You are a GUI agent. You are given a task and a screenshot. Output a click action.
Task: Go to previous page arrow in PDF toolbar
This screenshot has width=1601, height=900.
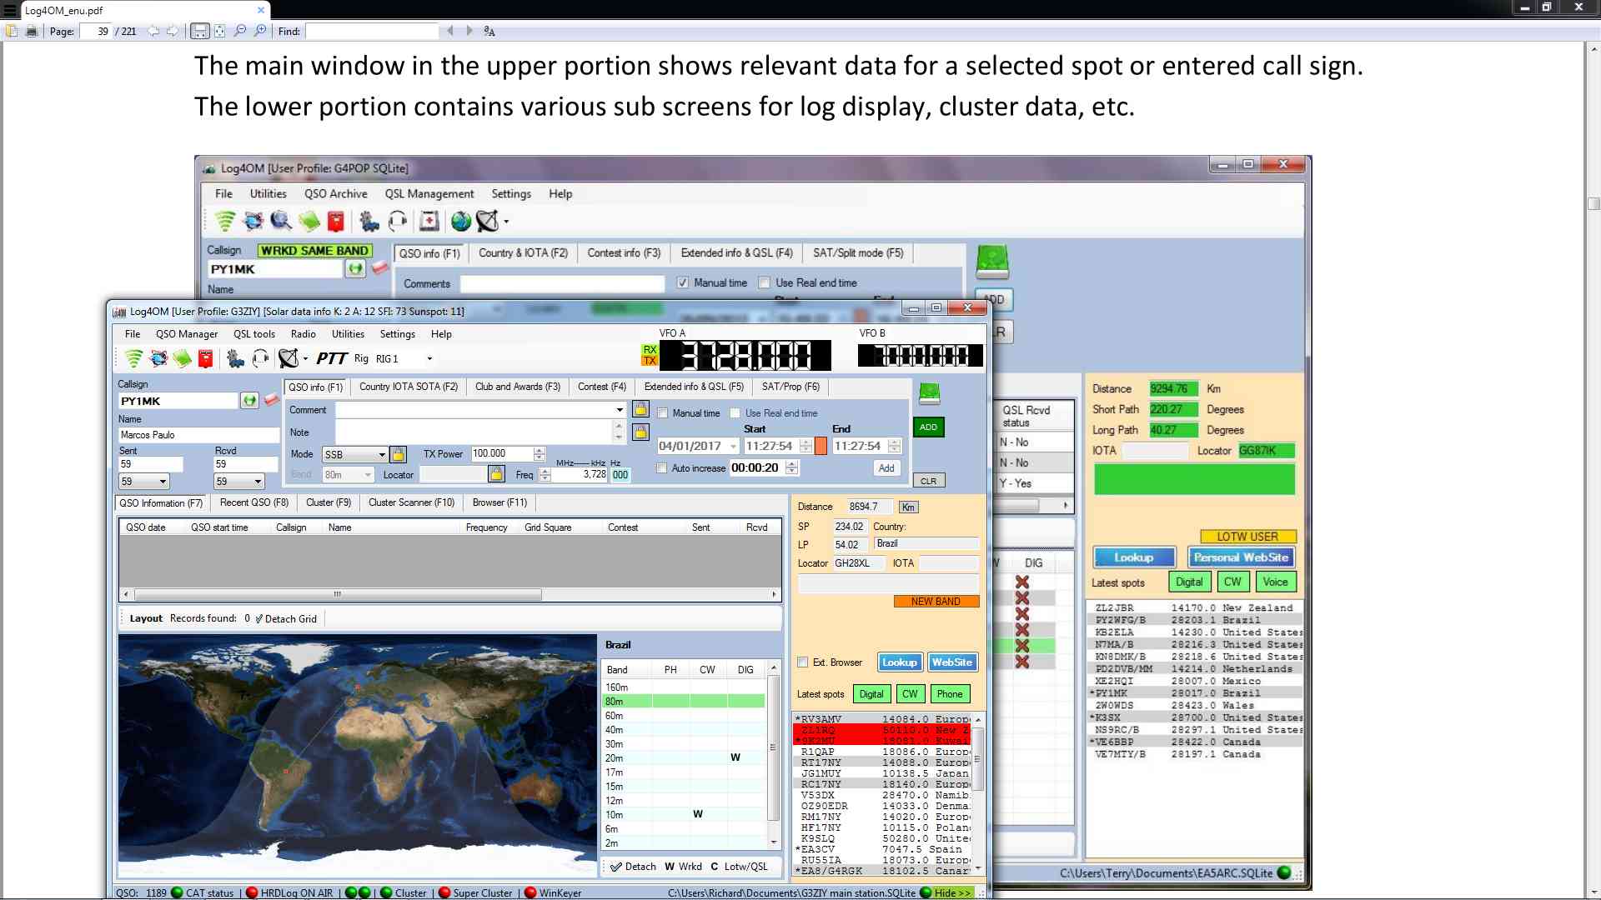(153, 31)
